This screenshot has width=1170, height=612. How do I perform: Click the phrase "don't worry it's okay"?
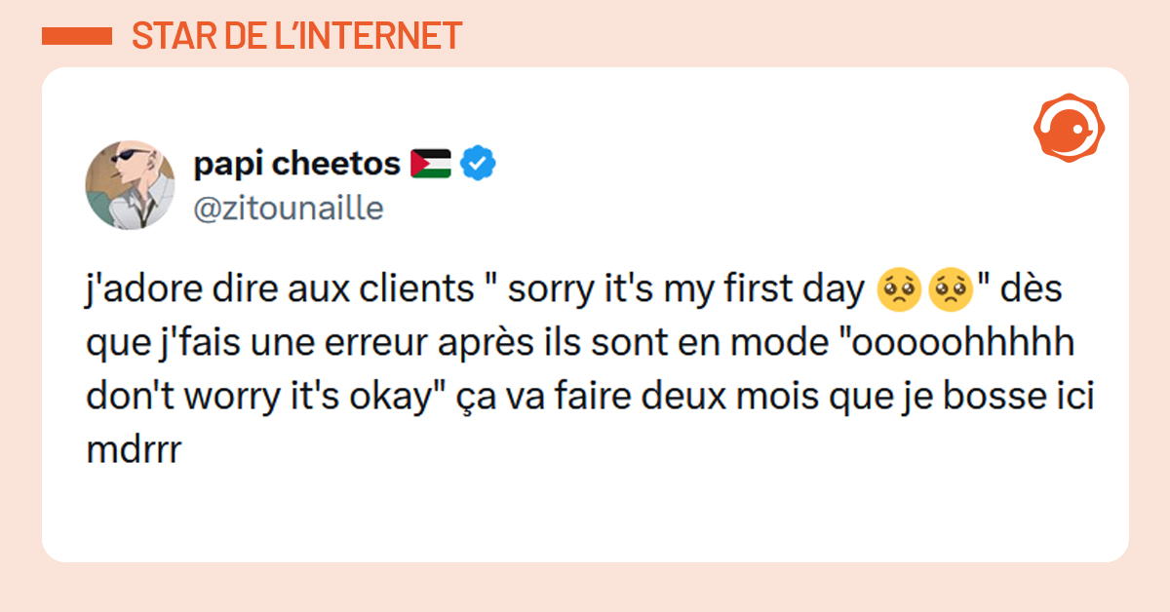point(259,397)
